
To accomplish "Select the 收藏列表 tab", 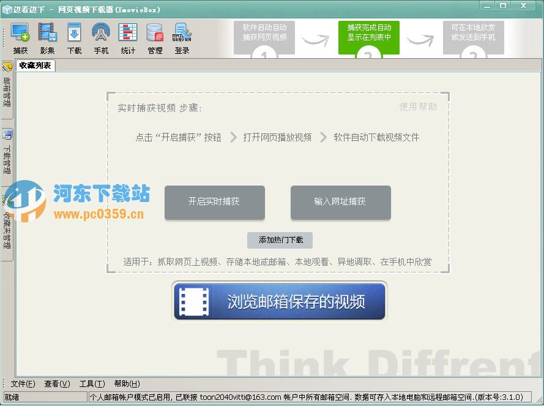I will 34,66.
